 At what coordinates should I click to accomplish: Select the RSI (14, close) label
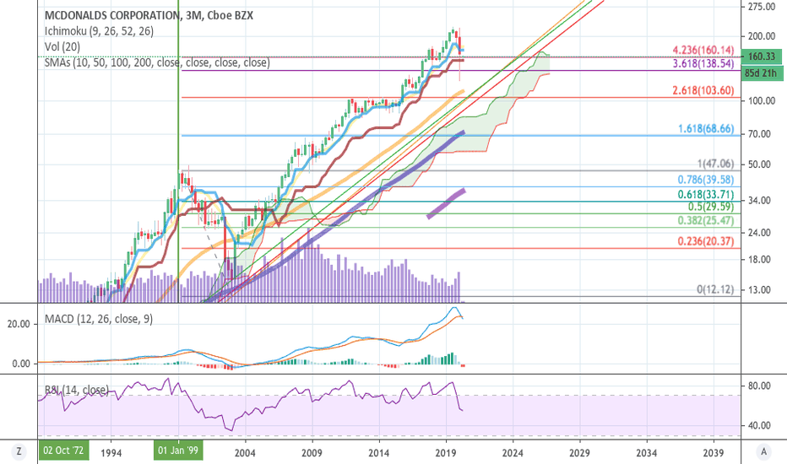point(76,390)
